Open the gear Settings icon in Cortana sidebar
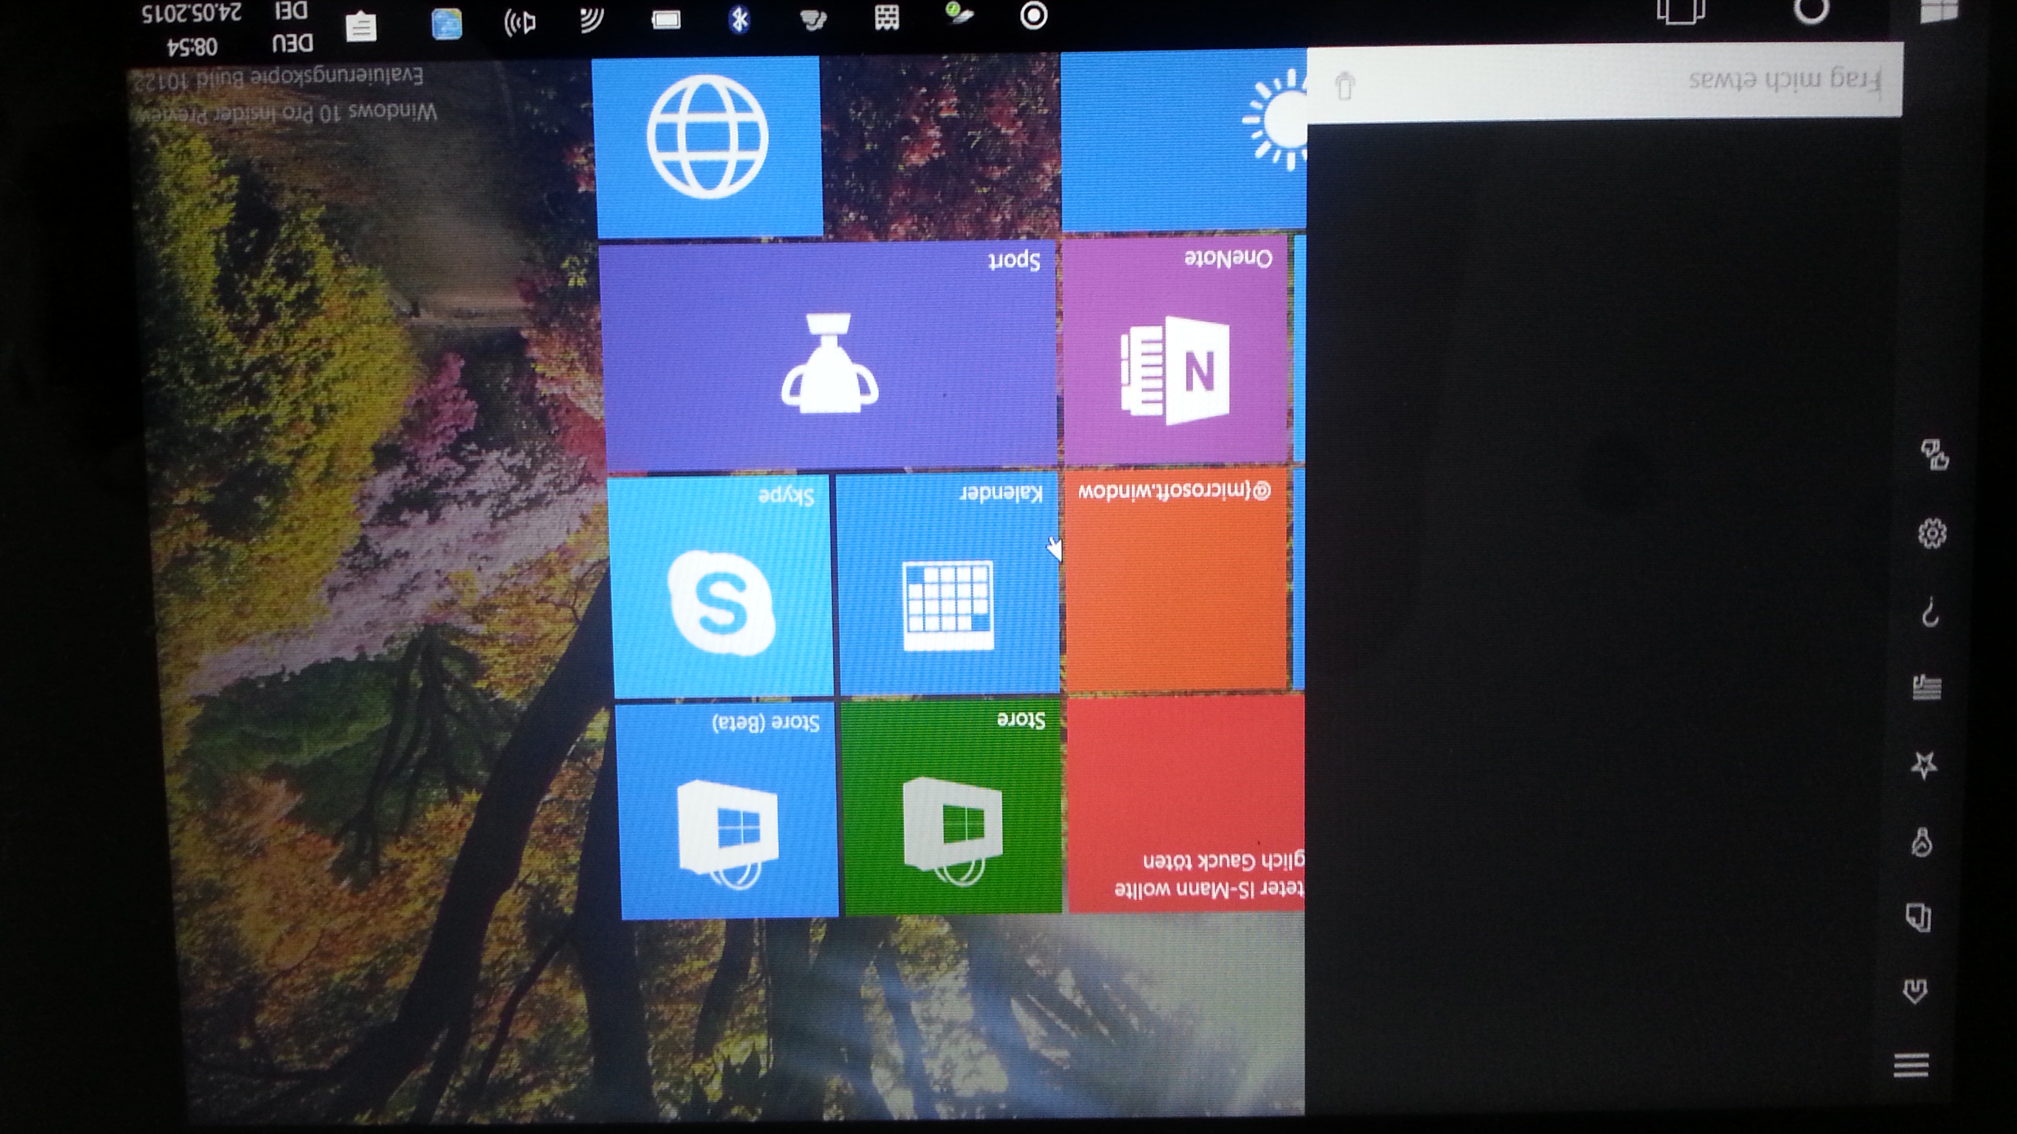Screen dimensions: 2017x1134 click(x=1932, y=534)
